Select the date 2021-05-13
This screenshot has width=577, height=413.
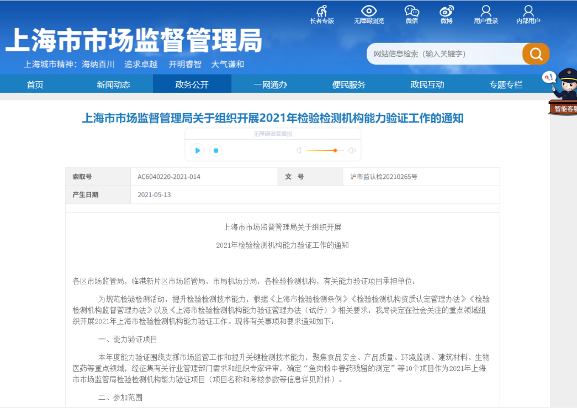point(154,195)
